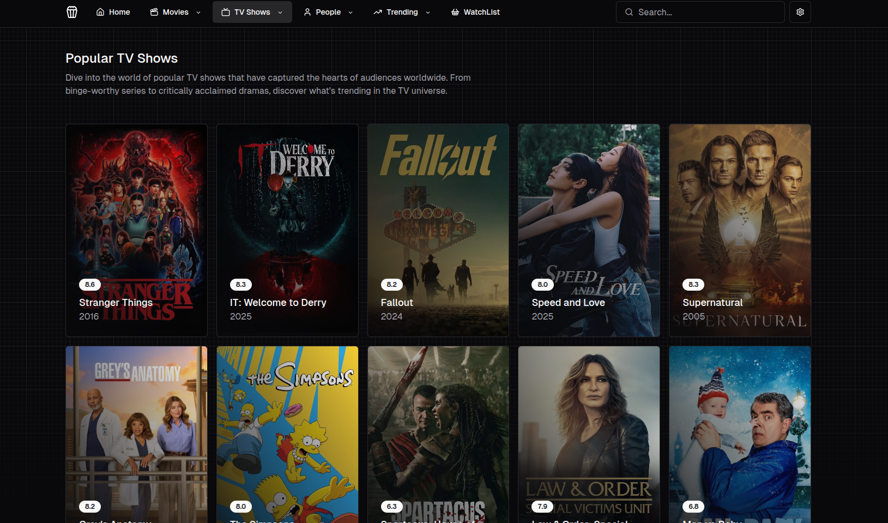Click the Fallout show title
This screenshot has width=888, height=523.
[x=397, y=303]
